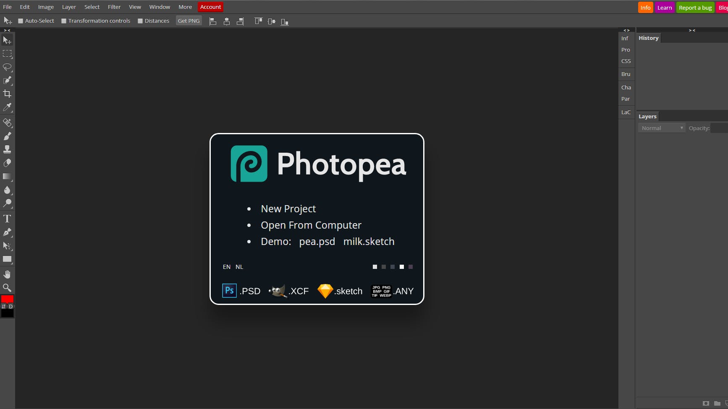This screenshot has height=409, width=728.
Task: Activate the Lasso selection tool
Action: click(x=7, y=67)
